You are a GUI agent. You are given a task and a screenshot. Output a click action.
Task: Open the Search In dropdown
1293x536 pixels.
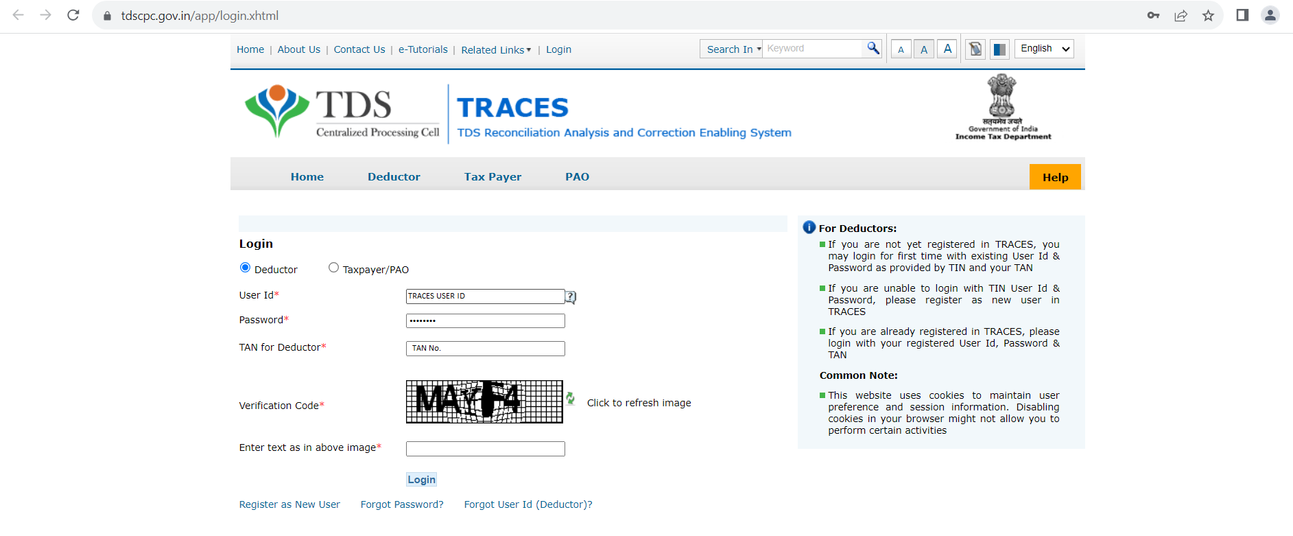731,49
